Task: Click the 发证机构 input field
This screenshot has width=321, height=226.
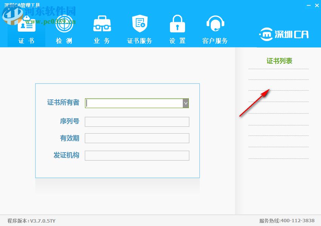Action: click(137, 155)
